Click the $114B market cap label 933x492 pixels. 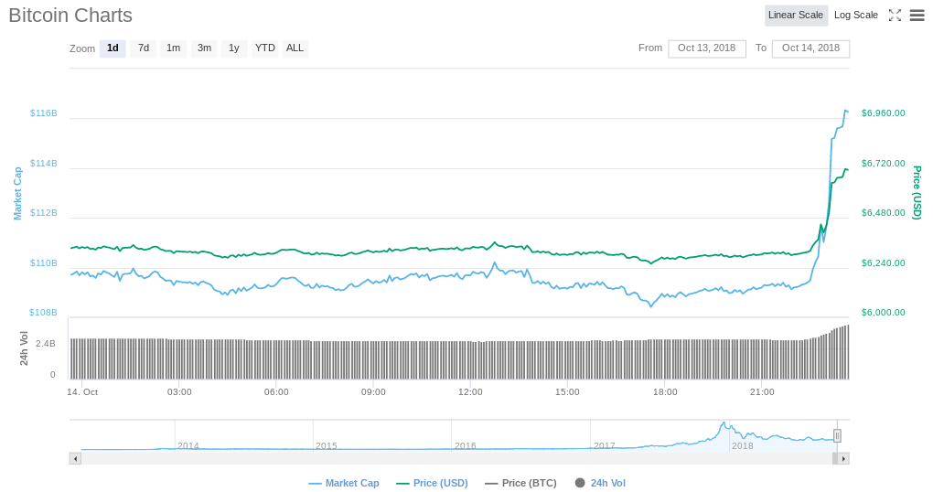(43, 164)
